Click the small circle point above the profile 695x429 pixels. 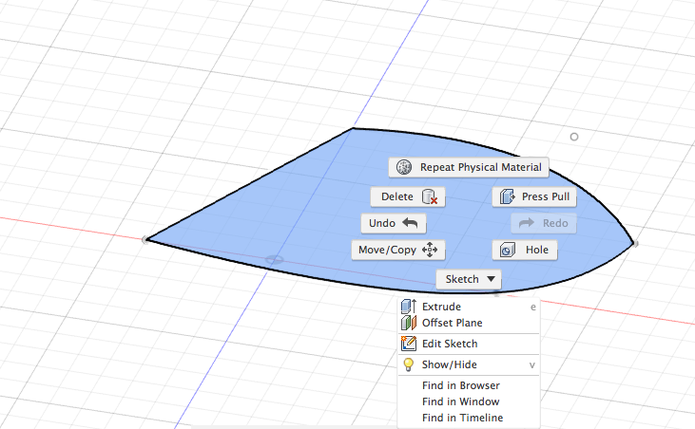click(x=574, y=137)
